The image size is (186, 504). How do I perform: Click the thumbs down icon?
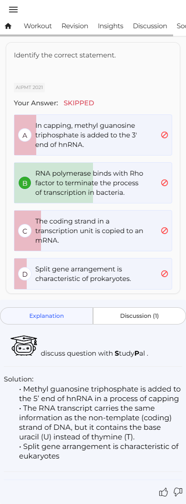(178, 492)
